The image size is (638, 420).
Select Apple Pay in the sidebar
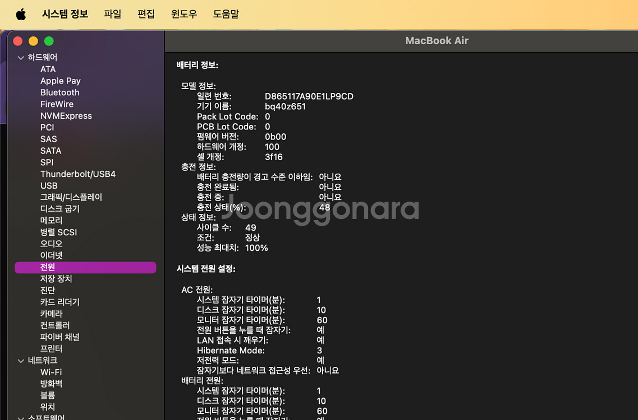pos(60,81)
